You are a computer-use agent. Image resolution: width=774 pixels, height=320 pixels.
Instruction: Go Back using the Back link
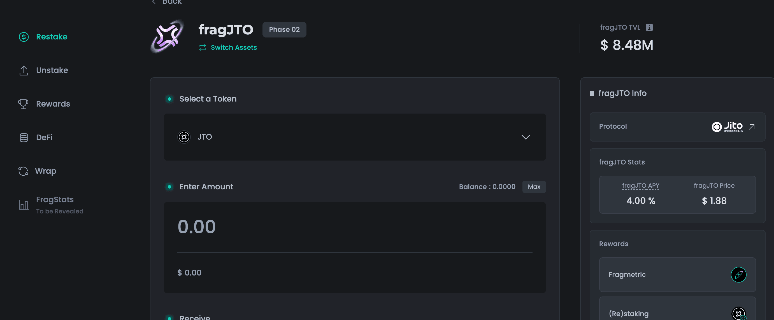click(x=167, y=2)
